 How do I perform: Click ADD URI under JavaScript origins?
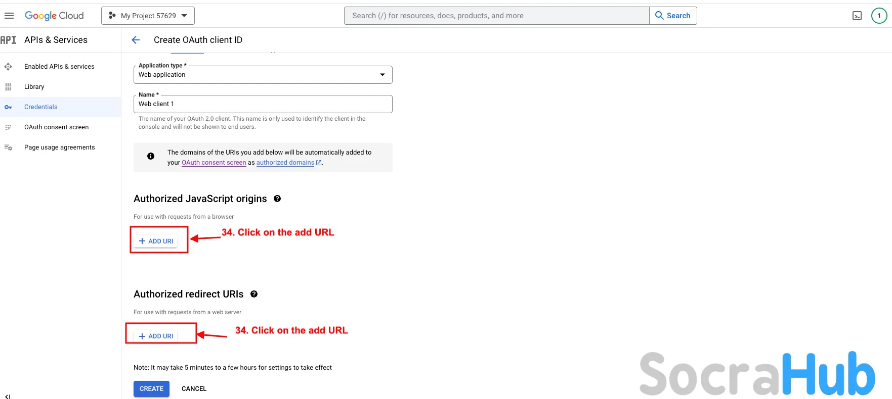click(156, 241)
